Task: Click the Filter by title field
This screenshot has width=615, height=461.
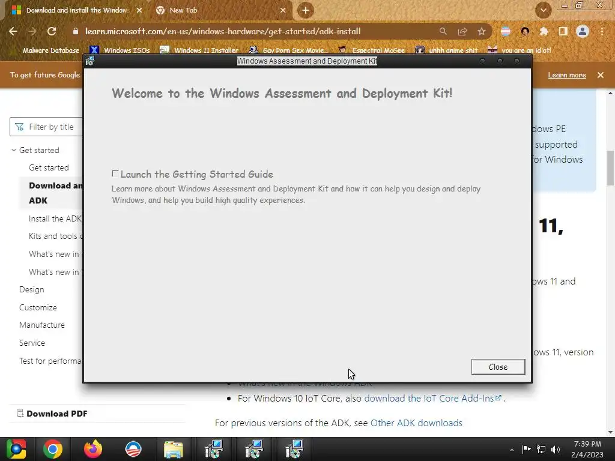Action: click(46, 127)
